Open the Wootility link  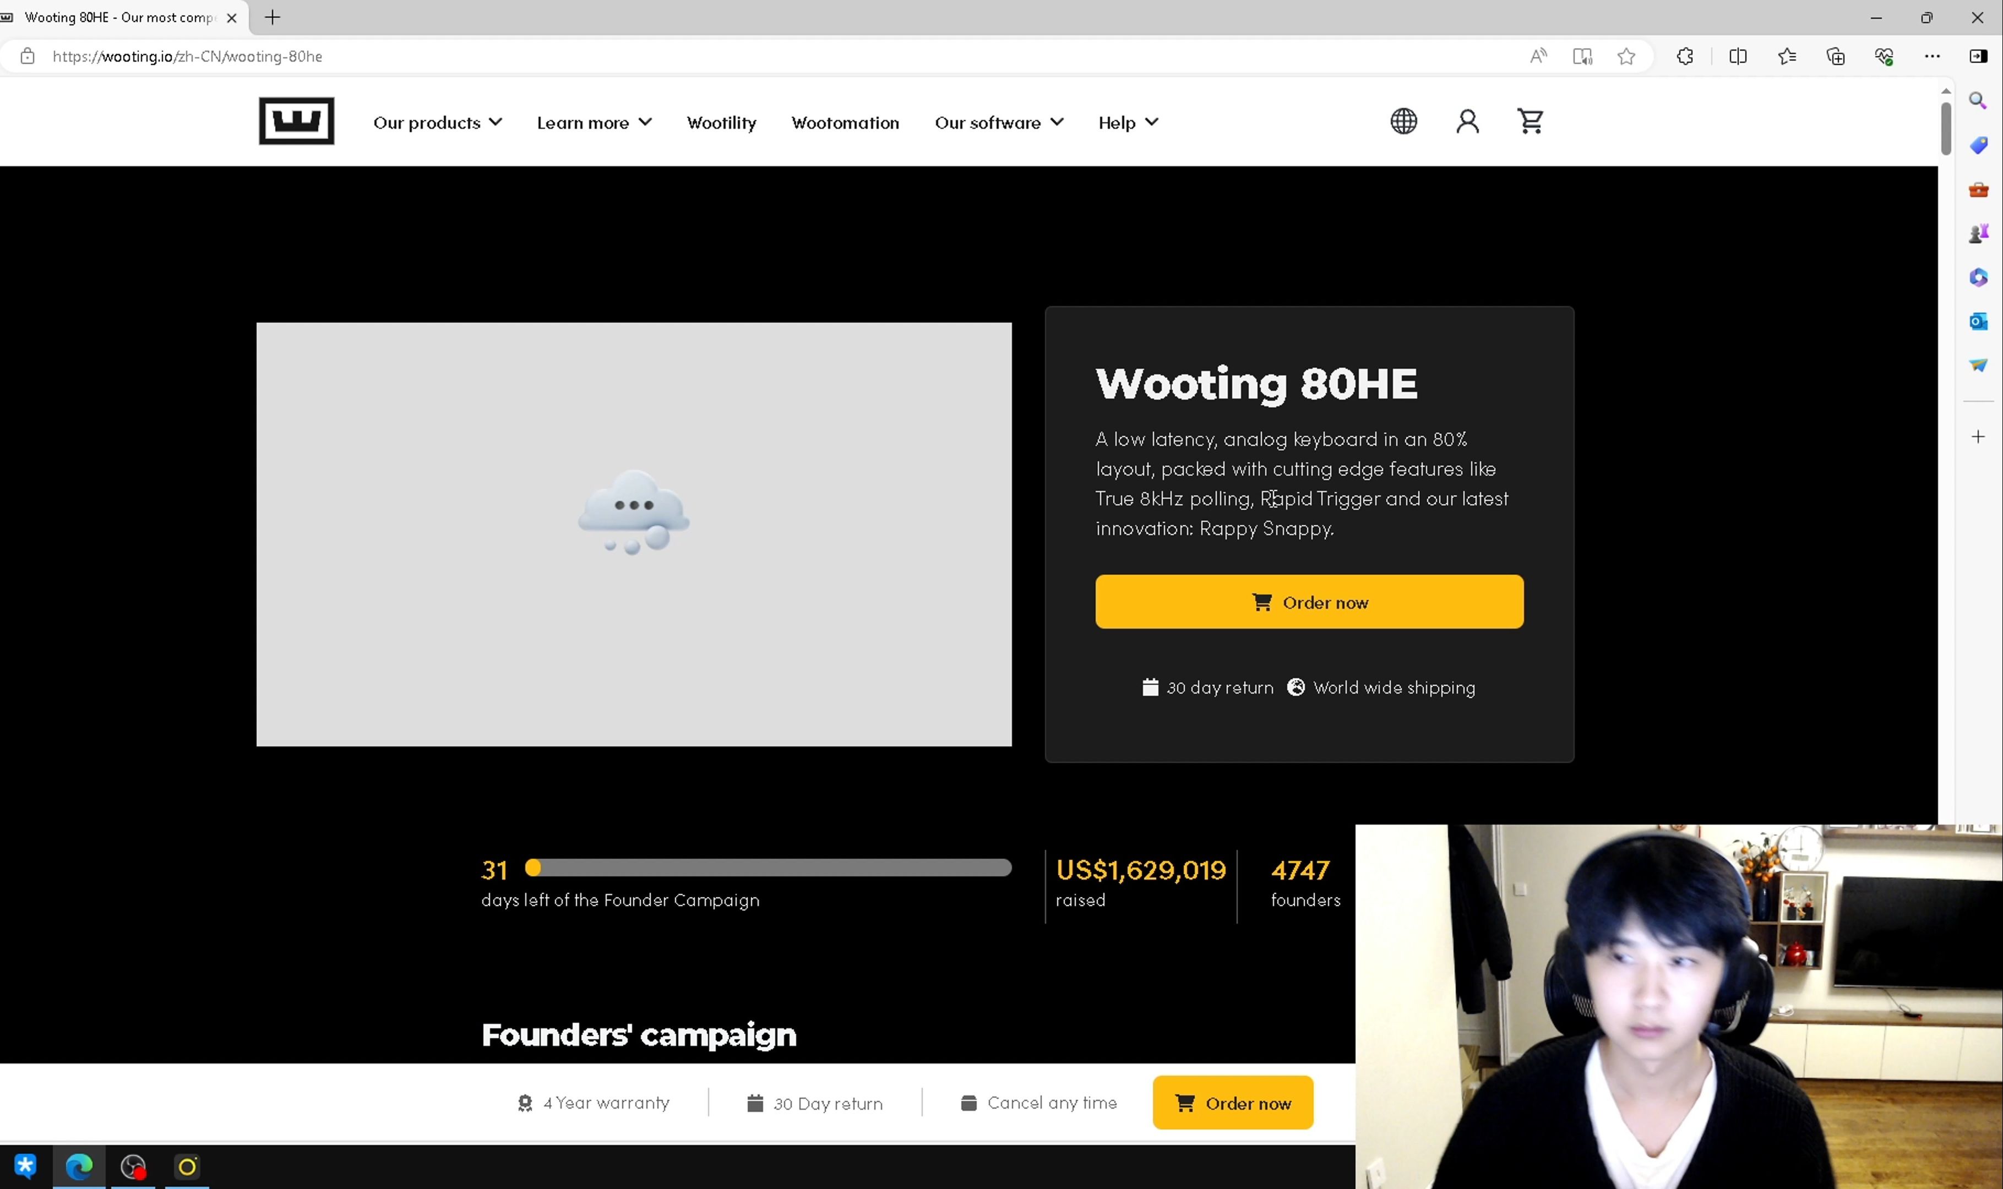721,123
